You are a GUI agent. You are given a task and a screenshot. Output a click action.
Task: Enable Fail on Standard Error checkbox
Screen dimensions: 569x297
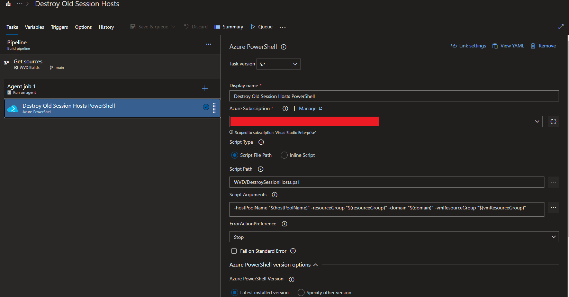(234, 251)
